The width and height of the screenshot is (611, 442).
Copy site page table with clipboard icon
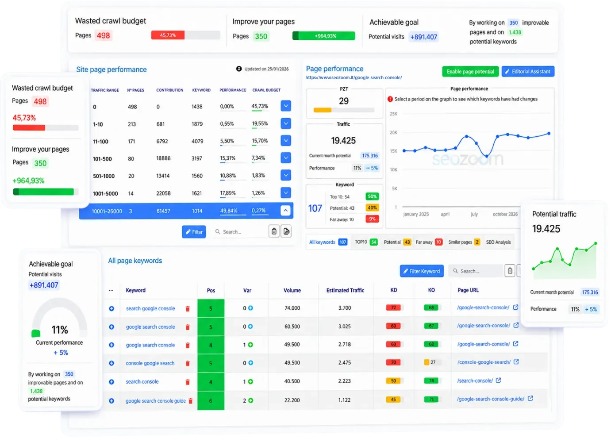[x=274, y=231]
